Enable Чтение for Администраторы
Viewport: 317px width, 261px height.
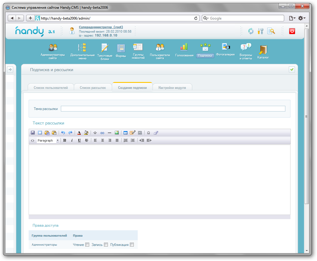pyautogui.click(x=87, y=245)
